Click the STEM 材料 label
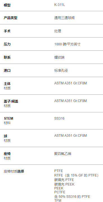 [8, 121]
